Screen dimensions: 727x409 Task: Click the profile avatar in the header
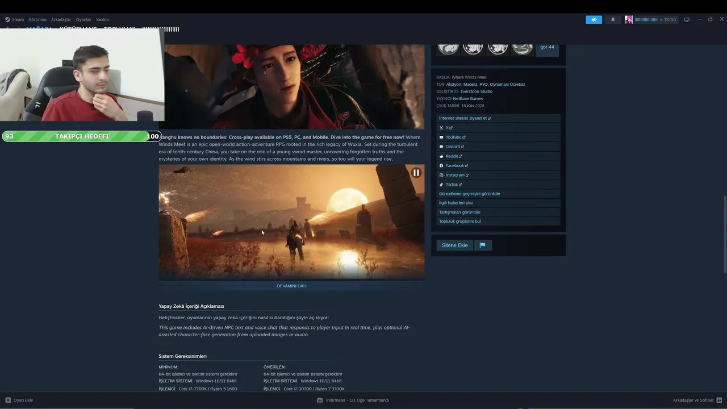[629, 19]
